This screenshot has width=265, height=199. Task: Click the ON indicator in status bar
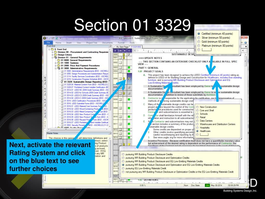(x=207, y=185)
